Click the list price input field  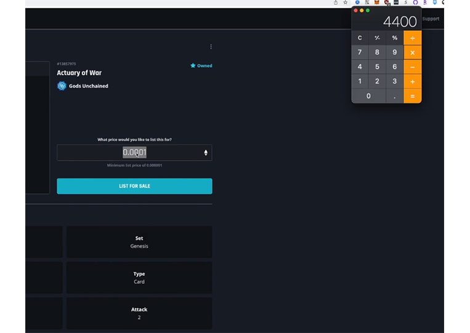pyautogui.click(x=134, y=153)
